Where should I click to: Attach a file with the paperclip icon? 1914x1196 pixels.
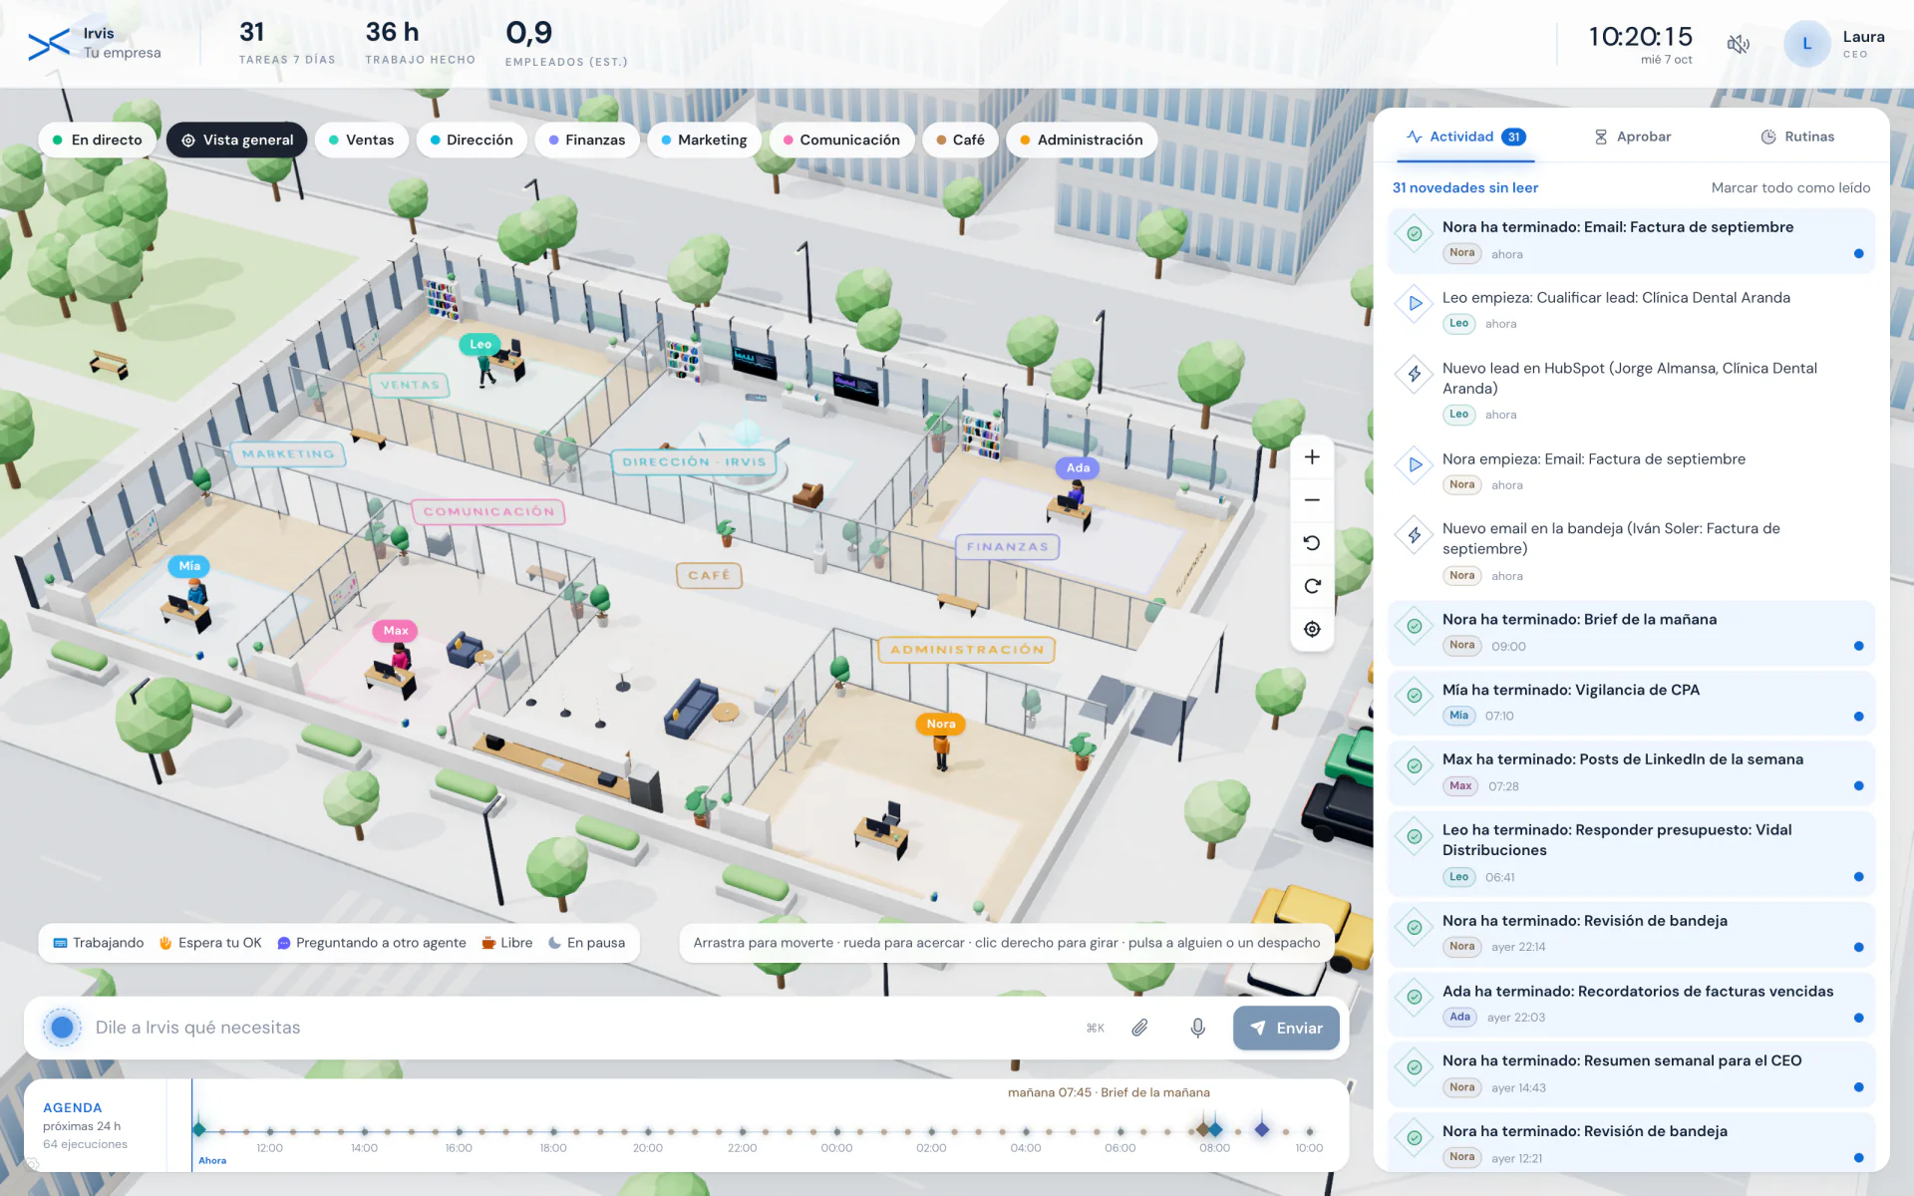[1139, 1028]
